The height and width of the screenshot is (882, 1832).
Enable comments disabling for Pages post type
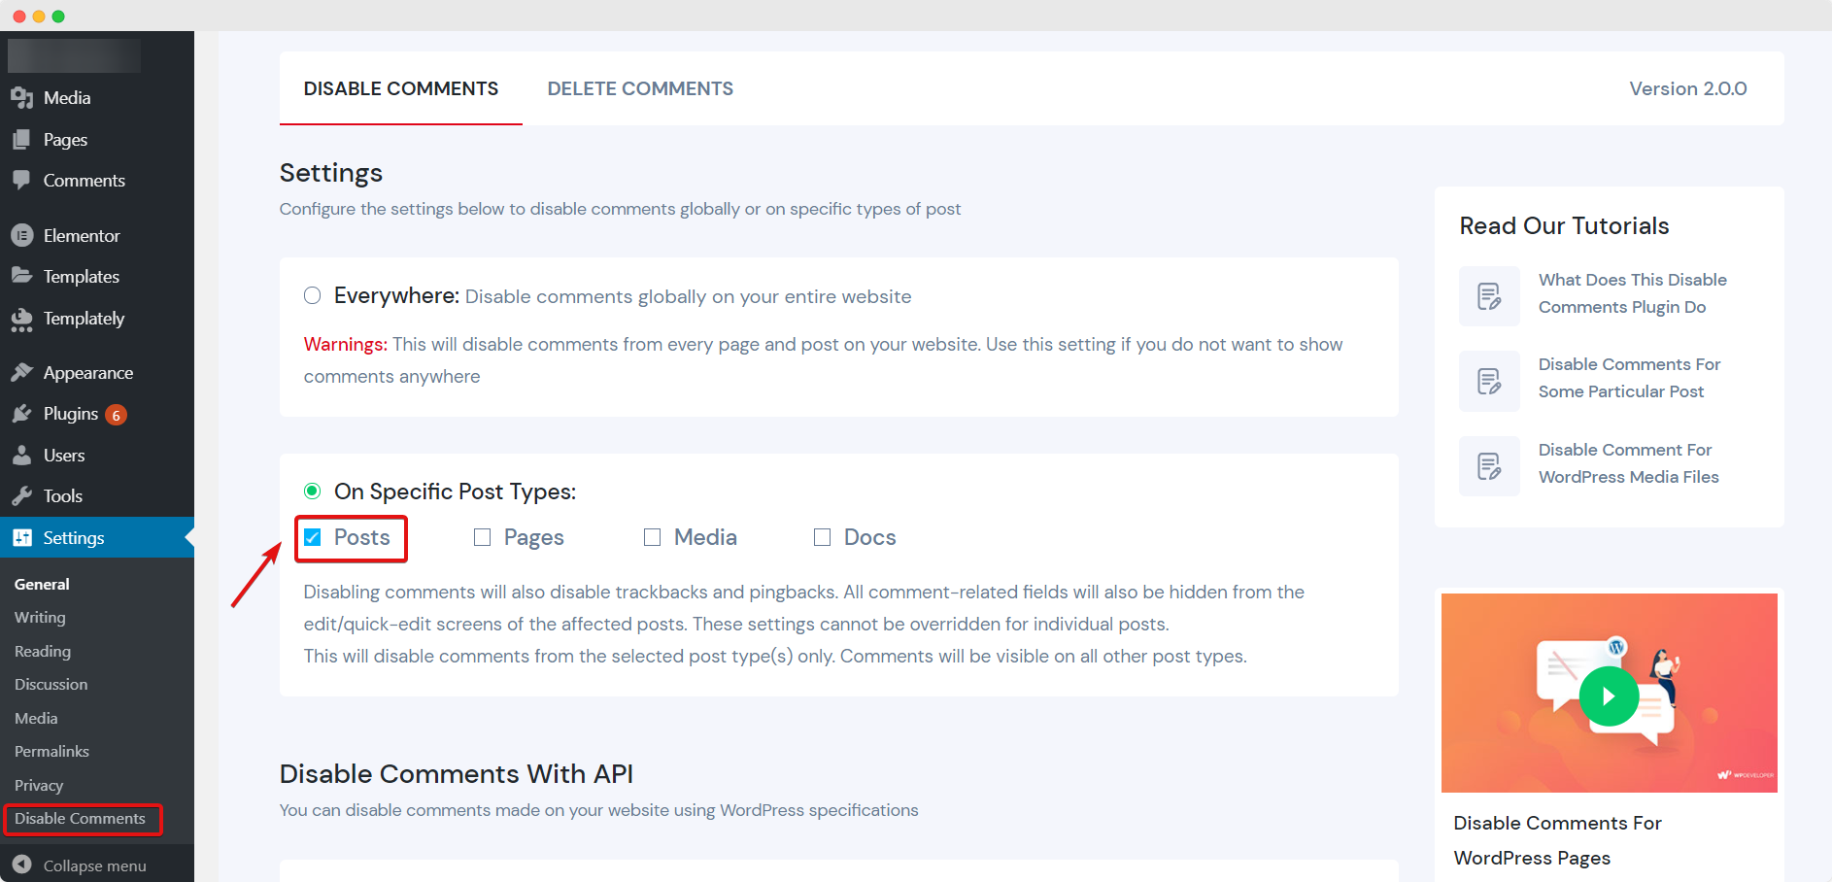coord(482,536)
